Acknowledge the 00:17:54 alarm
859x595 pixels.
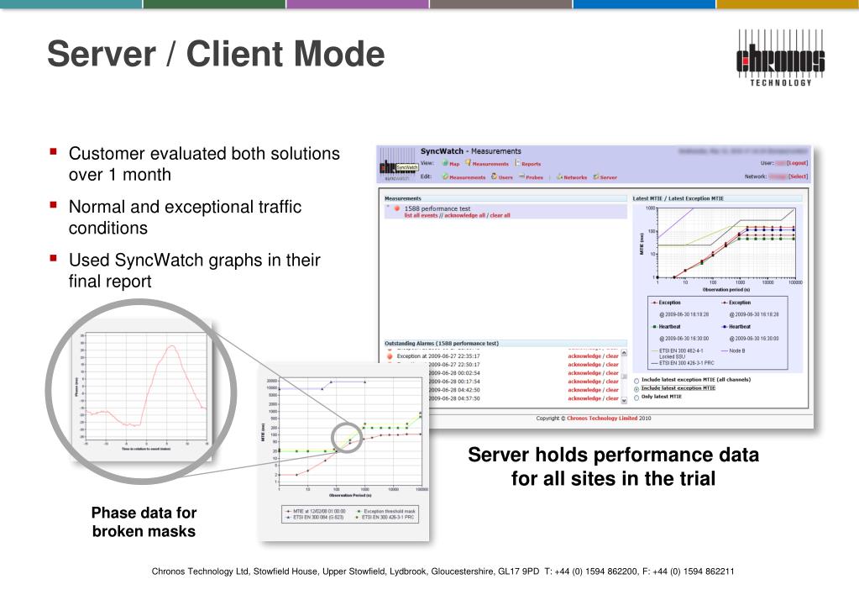coord(584,382)
